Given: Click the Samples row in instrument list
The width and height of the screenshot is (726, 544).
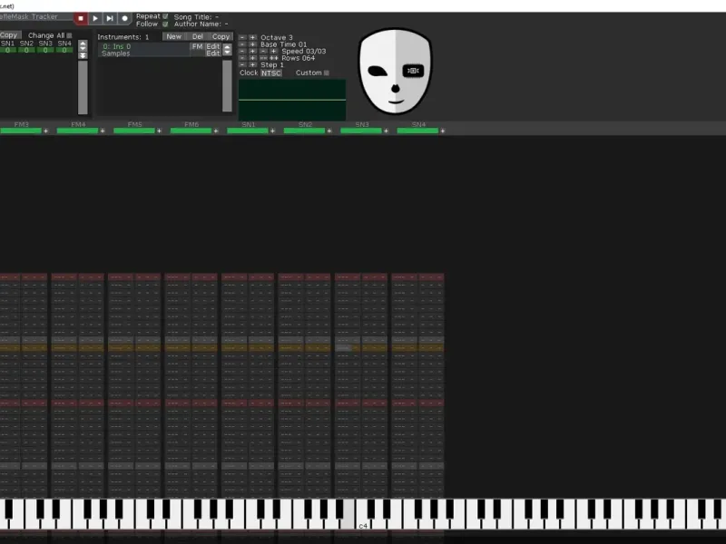Looking at the screenshot, I should pyautogui.click(x=143, y=53).
